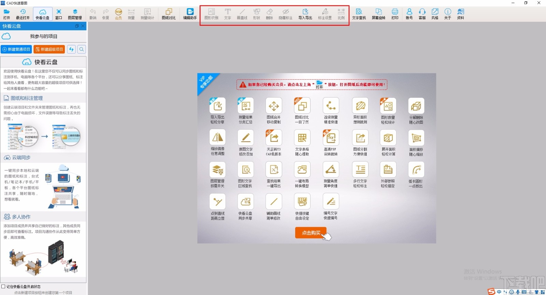This screenshot has height=295, width=546.
Task: Toggle 隐藏标注 hide annotations
Action: click(x=286, y=14)
